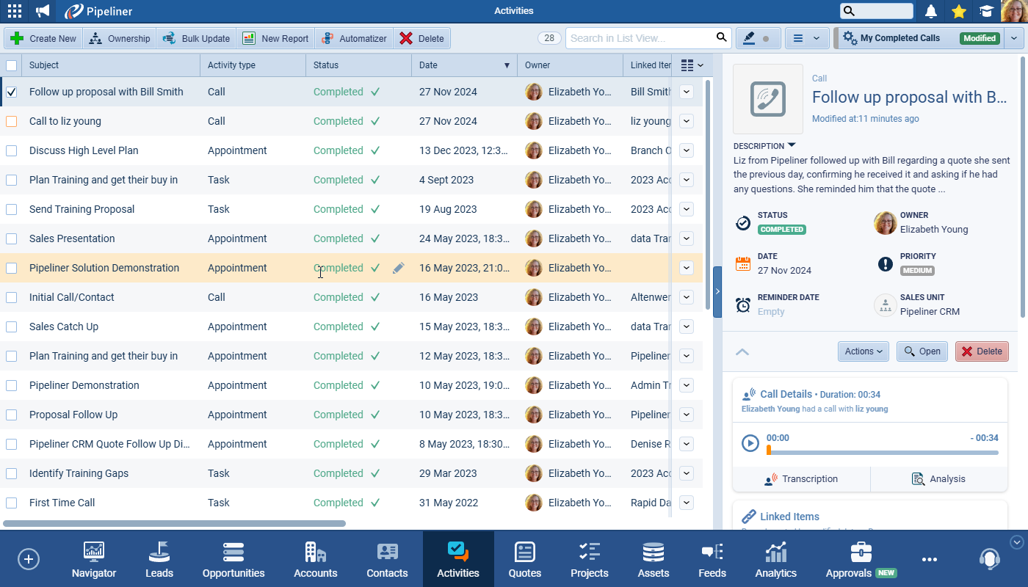Click the call recording progress bar
Image resolution: width=1028 pixels, height=587 pixels.
pos(882,453)
